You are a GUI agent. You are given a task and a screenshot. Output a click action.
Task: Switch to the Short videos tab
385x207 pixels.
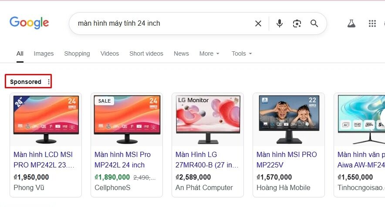point(146,54)
